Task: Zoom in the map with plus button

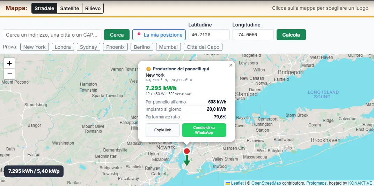Action: point(9,63)
